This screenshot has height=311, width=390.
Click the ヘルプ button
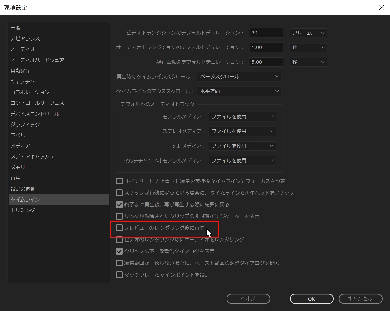(248, 299)
